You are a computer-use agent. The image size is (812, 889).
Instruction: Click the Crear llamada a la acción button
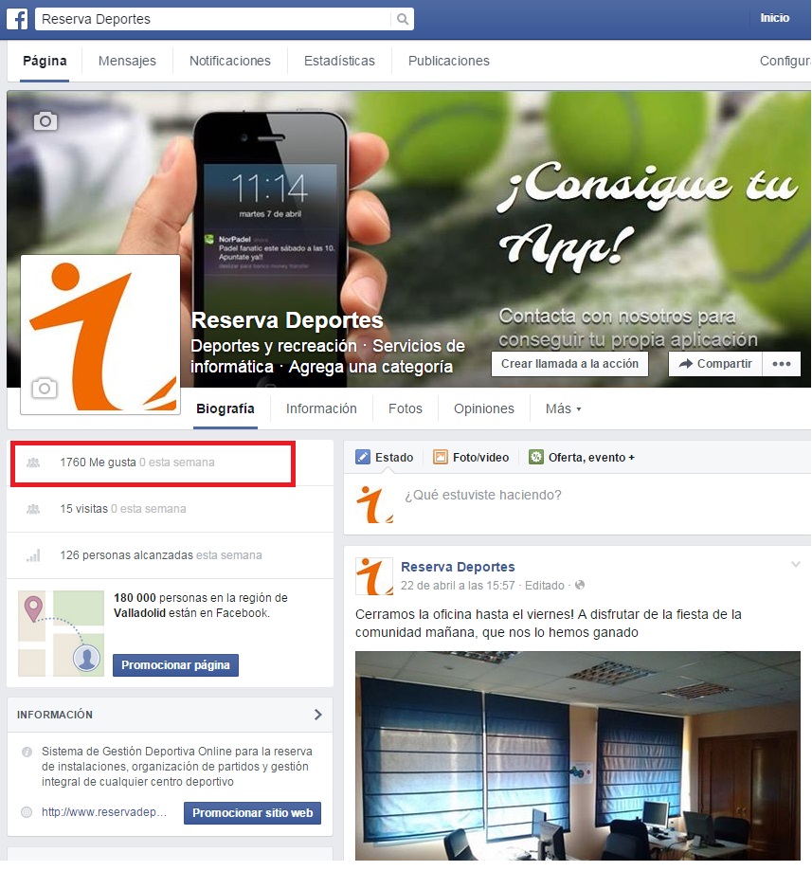[568, 363]
